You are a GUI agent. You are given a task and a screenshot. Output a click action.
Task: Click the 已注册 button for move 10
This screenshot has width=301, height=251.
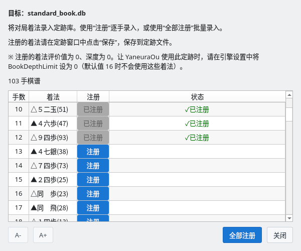pos(93,109)
